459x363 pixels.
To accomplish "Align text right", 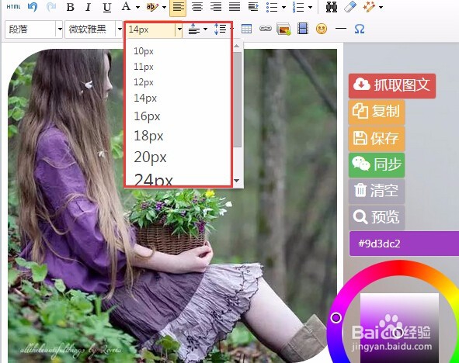I will (x=216, y=7).
